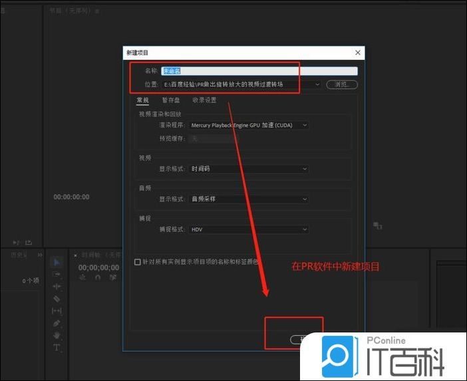Select the Pen tool
This screenshot has height=381, width=467.
pyautogui.click(x=57, y=323)
